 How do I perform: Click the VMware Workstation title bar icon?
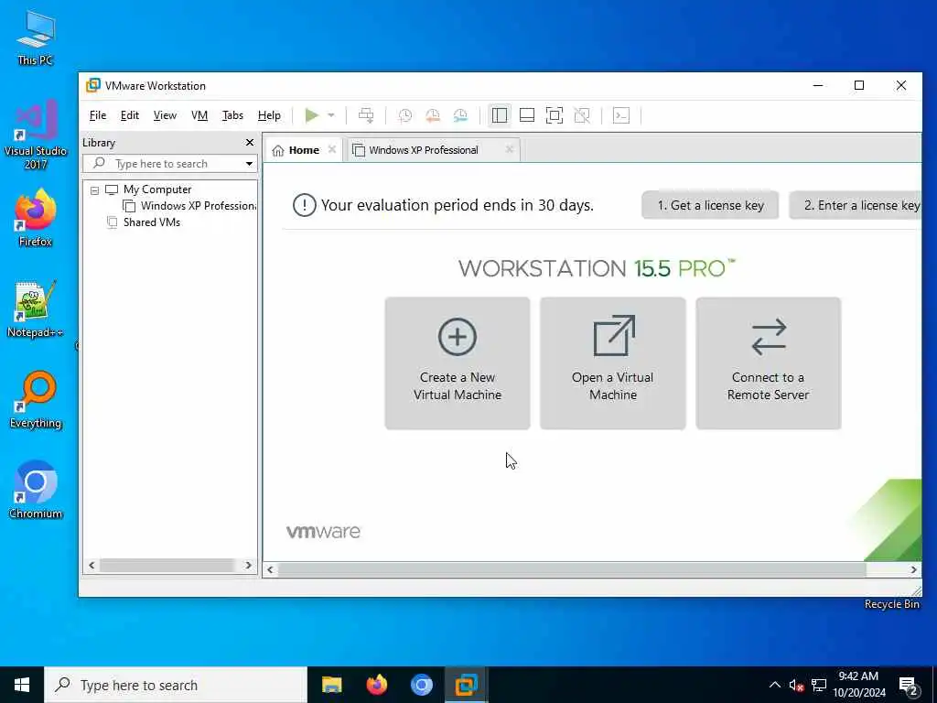point(93,85)
